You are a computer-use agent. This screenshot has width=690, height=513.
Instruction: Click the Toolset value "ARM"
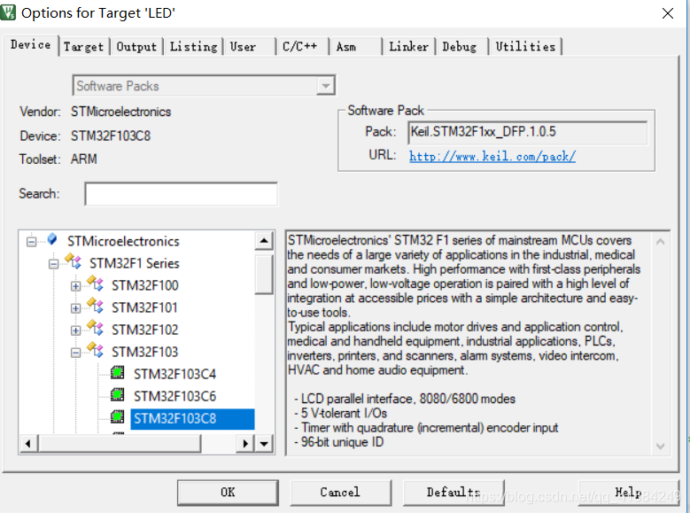coord(83,159)
